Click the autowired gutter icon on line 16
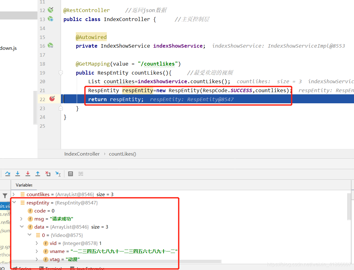 tap(51, 45)
